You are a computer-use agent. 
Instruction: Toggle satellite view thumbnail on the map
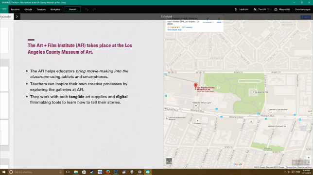pyautogui.click(x=169, y=161)
